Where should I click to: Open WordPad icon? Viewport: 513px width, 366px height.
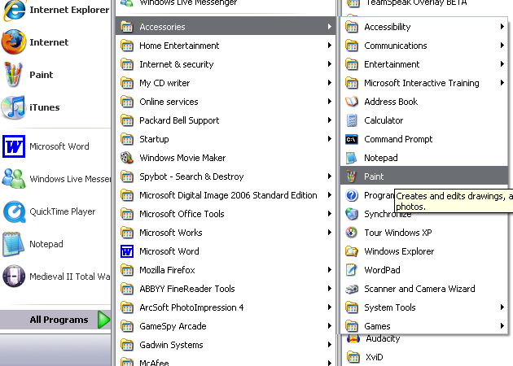(352, 270)
